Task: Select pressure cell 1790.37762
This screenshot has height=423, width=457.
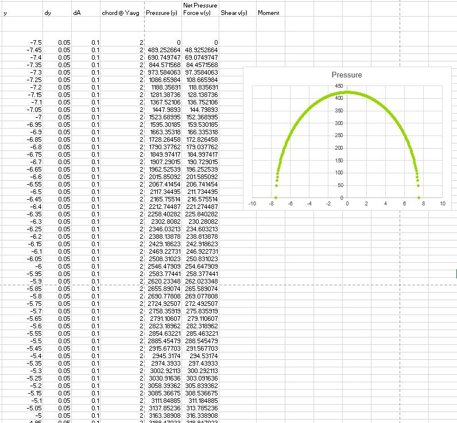Action: coord(163,147)
